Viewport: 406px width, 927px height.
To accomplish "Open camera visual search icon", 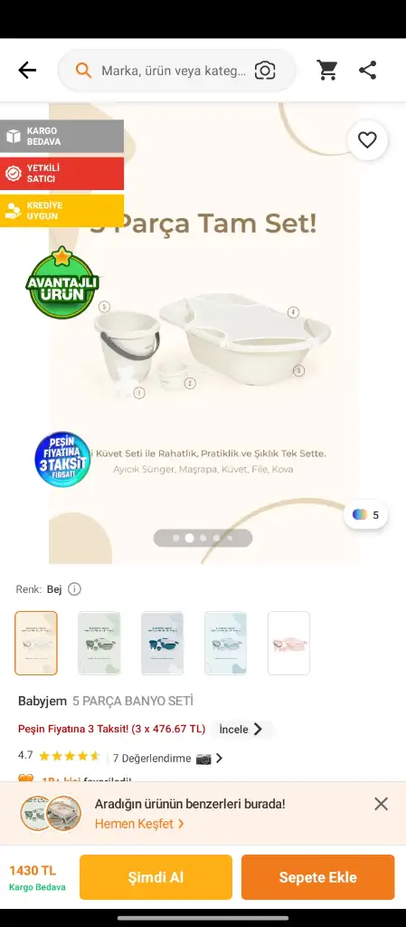I will pos(265,71).
